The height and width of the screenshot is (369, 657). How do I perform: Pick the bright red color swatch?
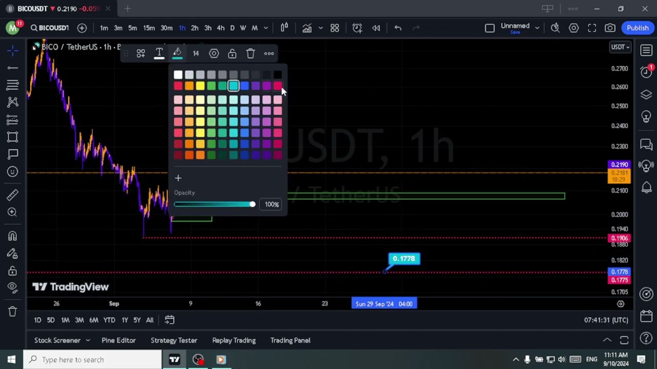178,86
